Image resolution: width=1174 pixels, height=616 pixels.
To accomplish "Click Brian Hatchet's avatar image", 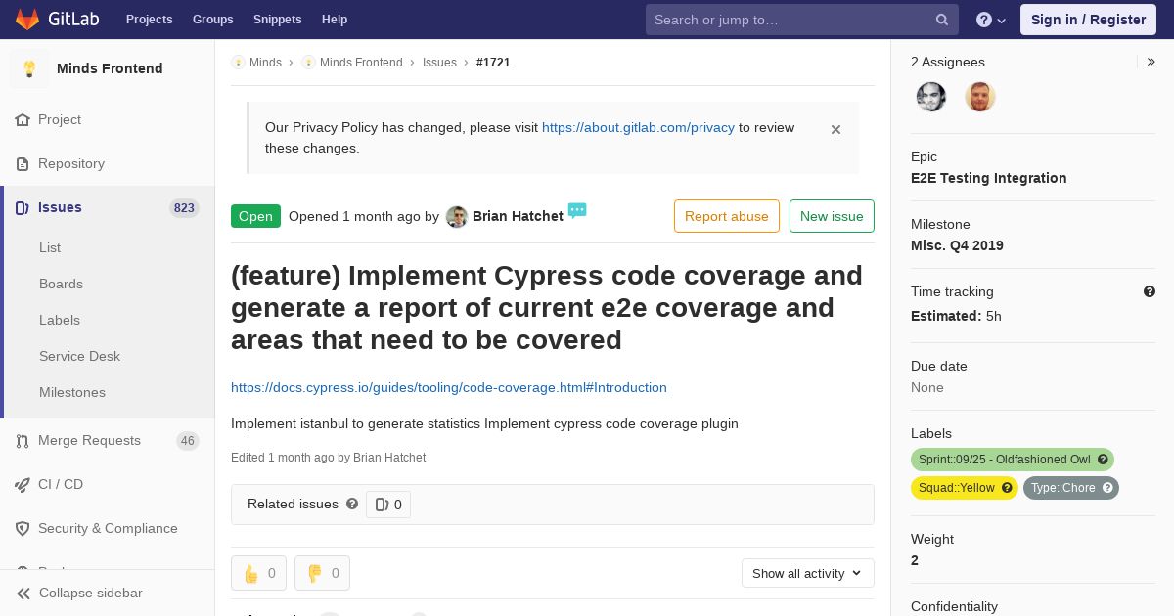I will pos(456,217).
